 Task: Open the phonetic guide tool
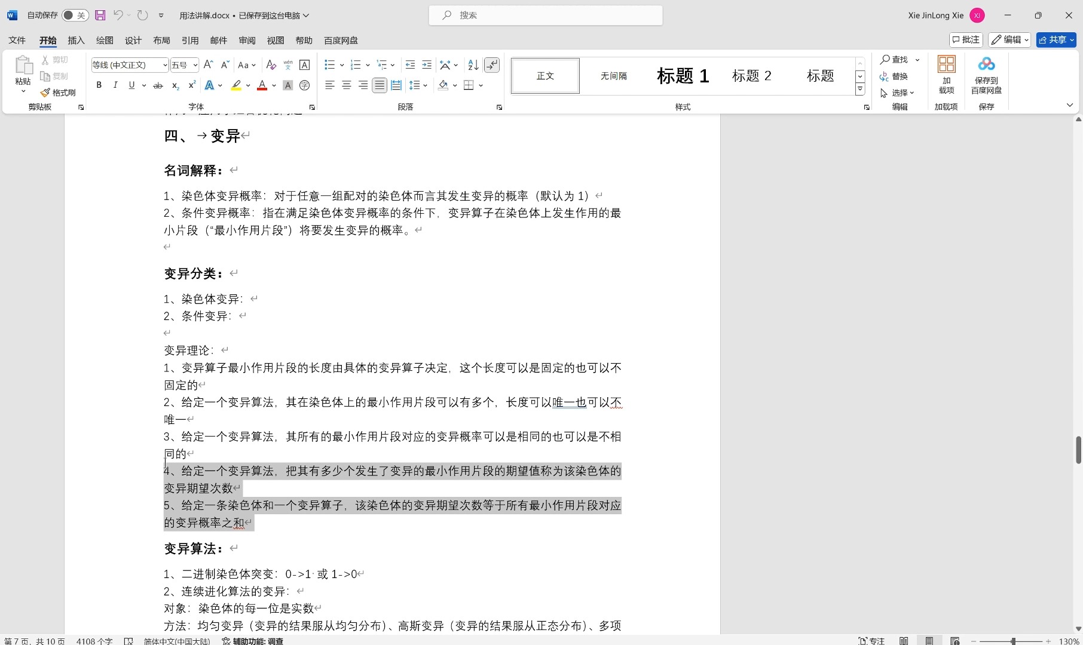(x=287, y=64)
